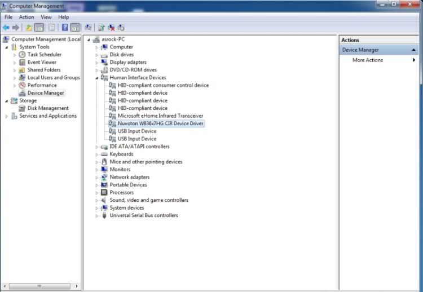423x292 pixels.
Task: Expand the Shared Folders node
Action: coord(15,70)
